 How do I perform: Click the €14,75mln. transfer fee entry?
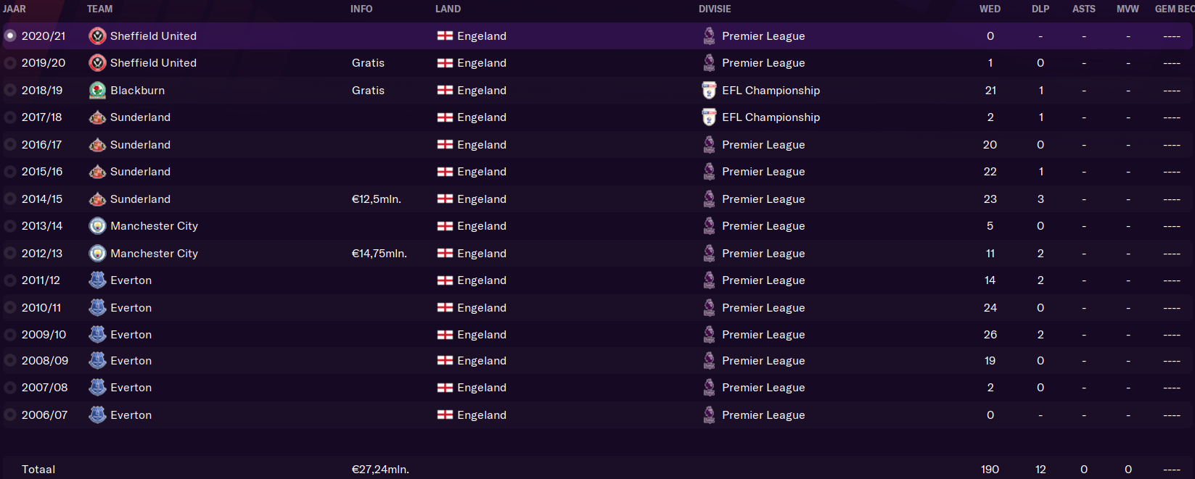[379, 254]
